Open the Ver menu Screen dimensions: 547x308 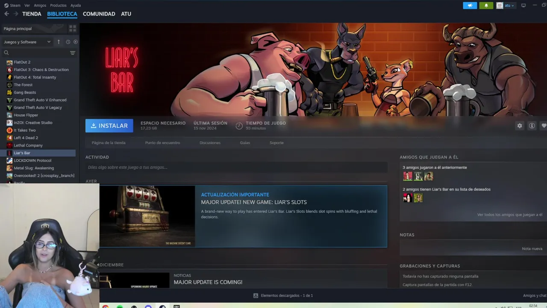point(27,6)
